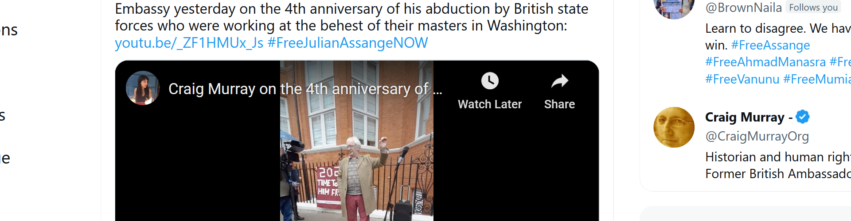Click the Craig Murray display name
Screen dimensions: 851x221
coord(745,117)
